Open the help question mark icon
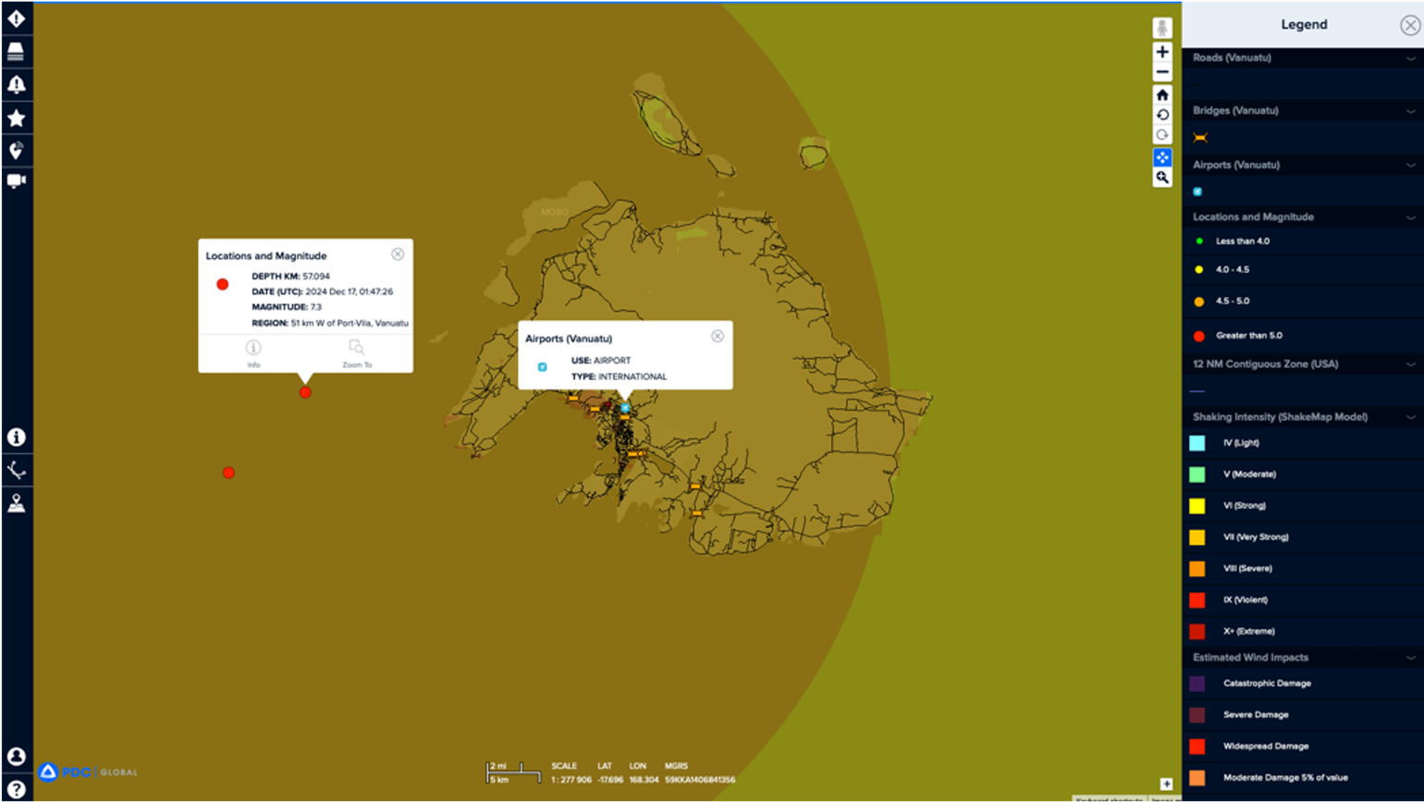The width and height of the screenshot is (1424, 802). [16, 790]
